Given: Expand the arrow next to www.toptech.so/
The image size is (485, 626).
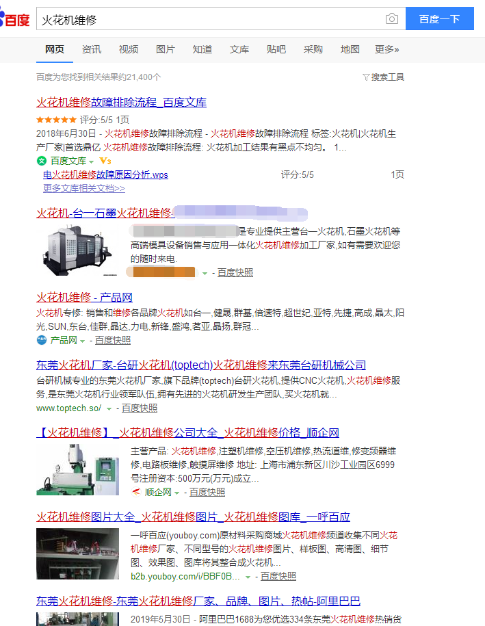Looking at the screenshot, I should point(109,409).
